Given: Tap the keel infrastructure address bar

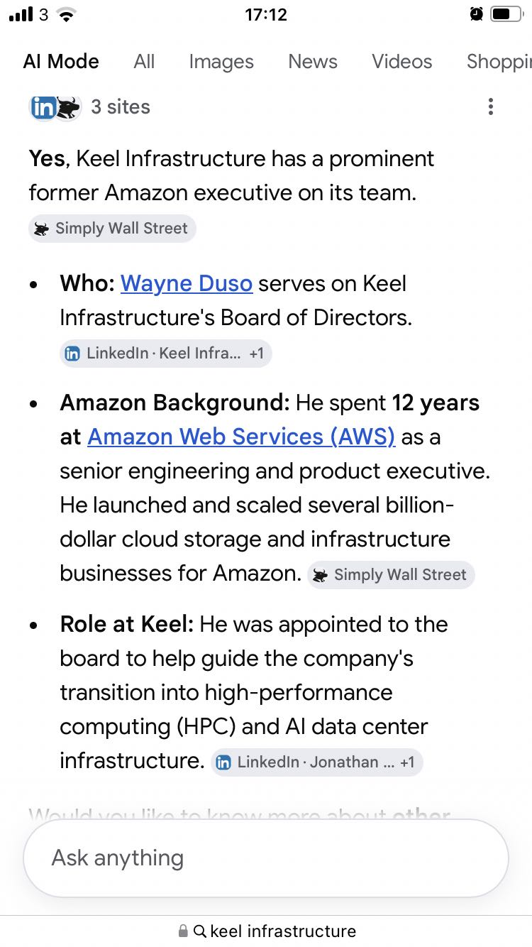Looking at the screenshot, I should tap(266, 931).
